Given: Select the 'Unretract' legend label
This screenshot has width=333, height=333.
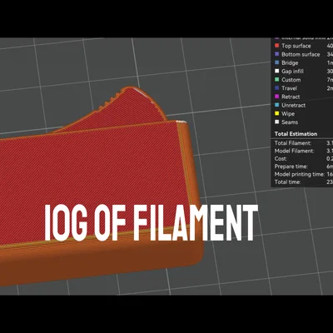Looking at the screenshot, I should point(293,106).
